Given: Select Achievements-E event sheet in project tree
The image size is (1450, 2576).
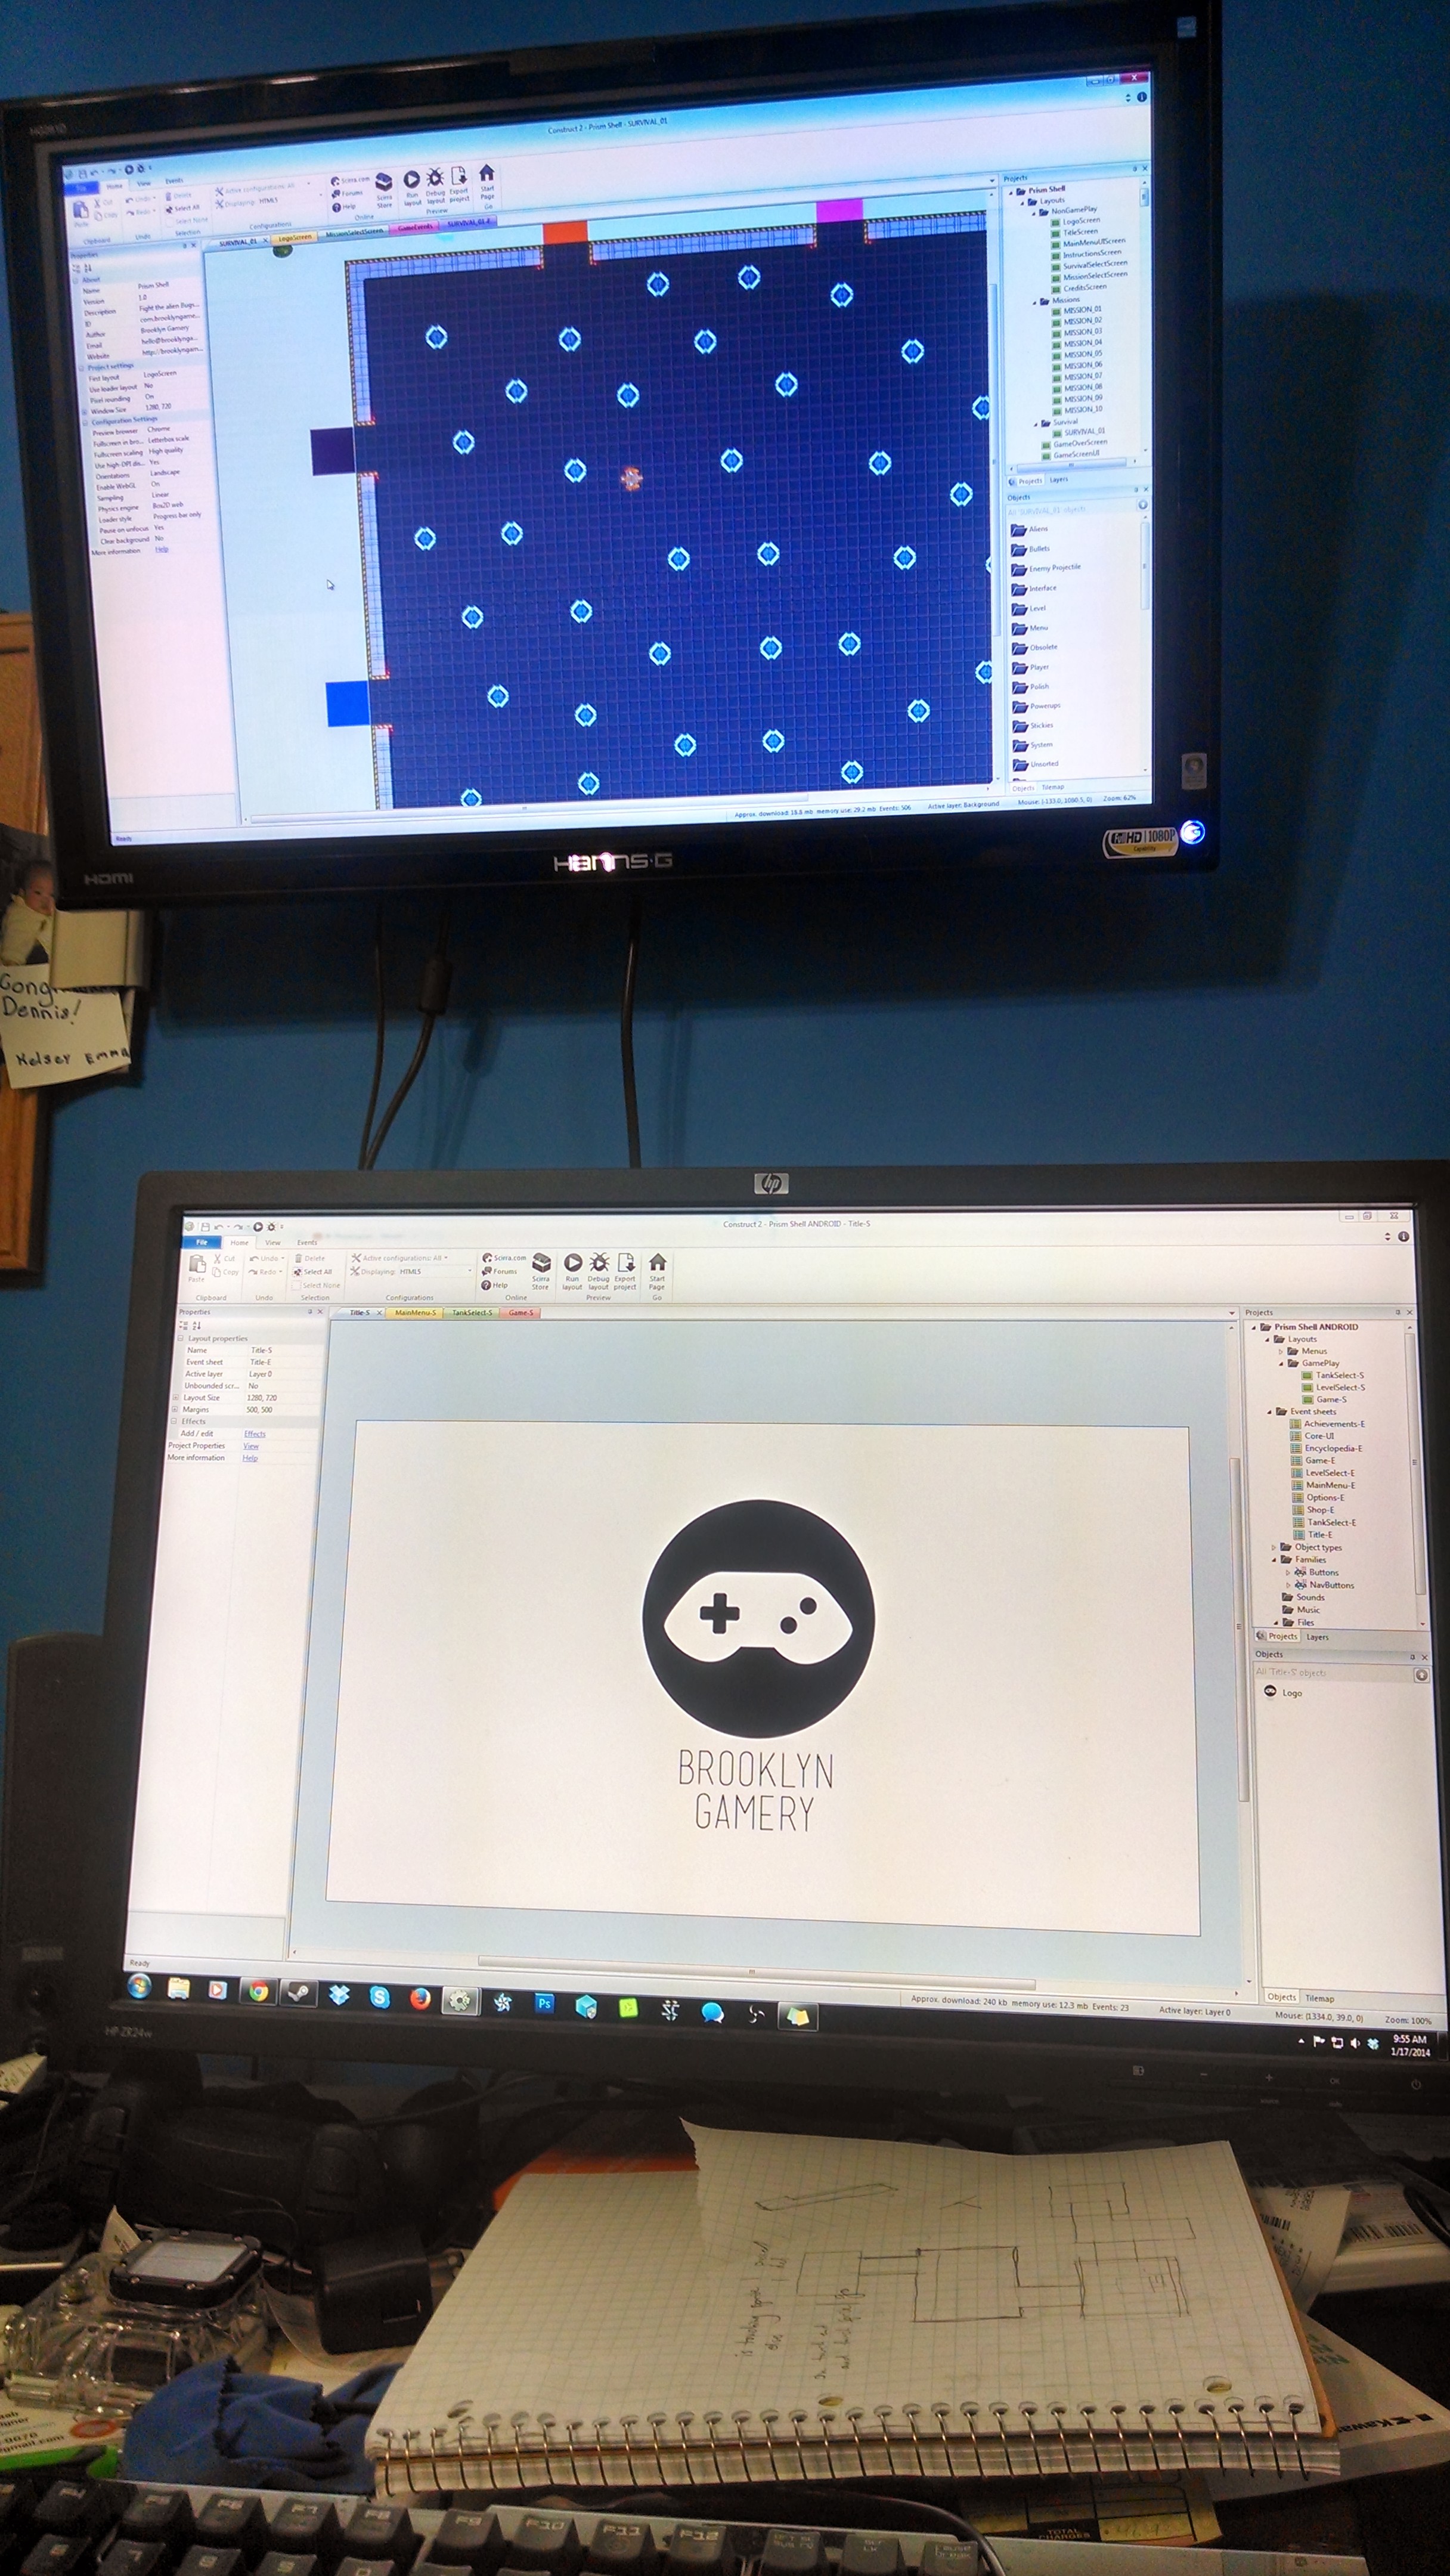Looking at the screenshot, I should tap(1327, 1424).
